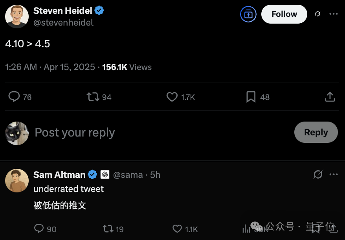The height and width of the screenshot is (240, 345).
Task: Click the Grok icon beside the Follow button
Action: pos(317,14)
